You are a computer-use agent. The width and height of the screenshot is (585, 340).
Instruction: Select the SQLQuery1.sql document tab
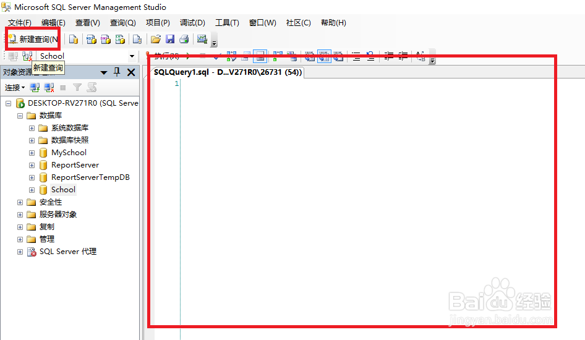pyautogui.click(x=228, y=72)
